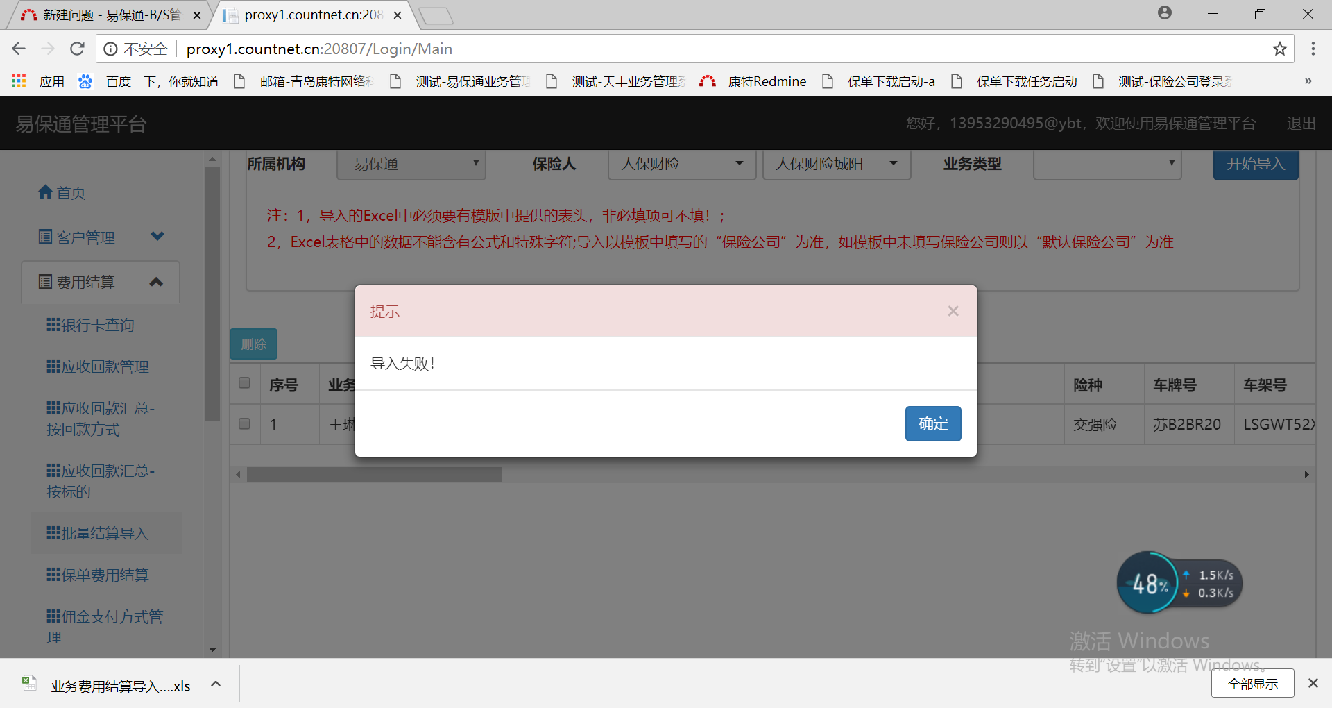The height and width of the screenshot is (708, 1332).
Task: Open the 保单下载任务启动 bookmark
Action: 1014,82
